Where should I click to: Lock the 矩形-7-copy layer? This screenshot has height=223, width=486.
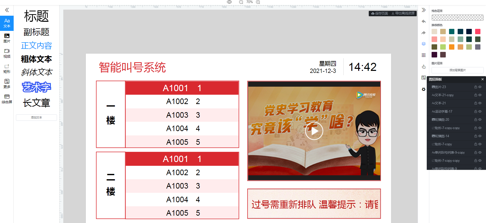(x=476, y=144)
